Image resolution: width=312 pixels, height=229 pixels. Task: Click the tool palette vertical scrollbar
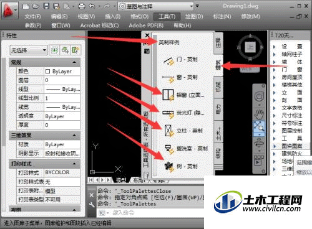click(x=155, y=106)
